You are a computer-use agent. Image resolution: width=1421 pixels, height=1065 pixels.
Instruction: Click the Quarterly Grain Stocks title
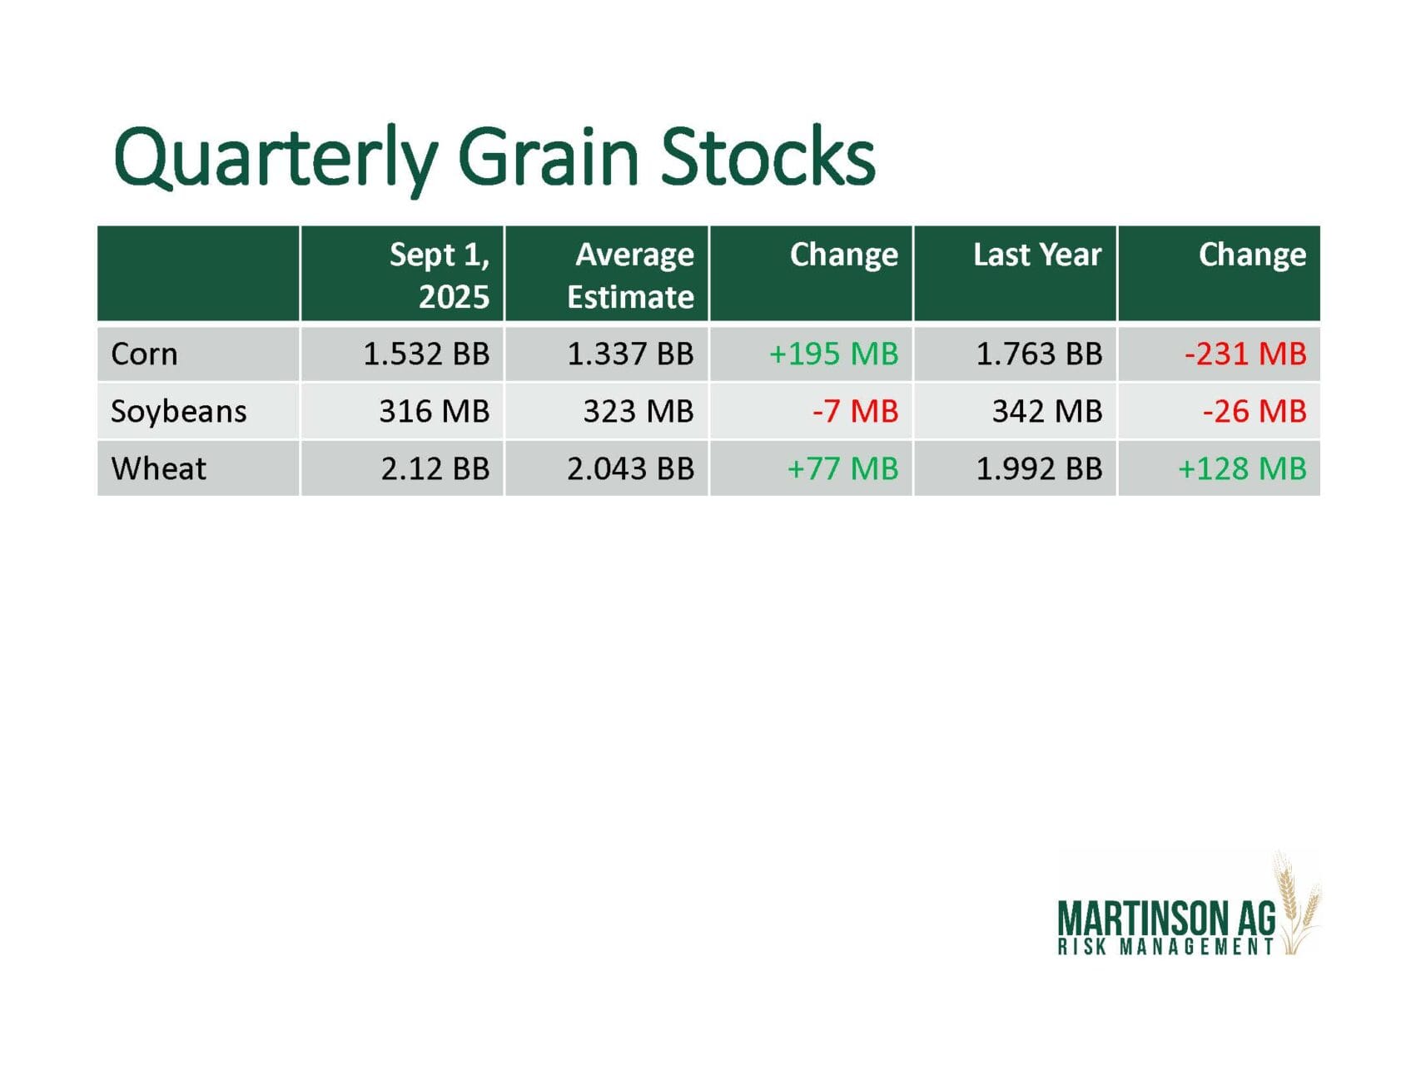tap(494, 156)
